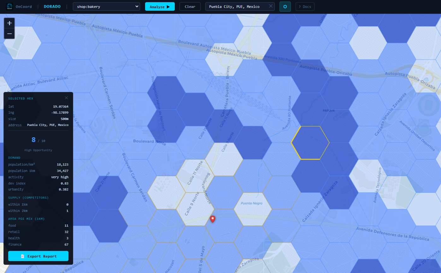Screen dimensions: 441x273
Task: Click the retail count 32
Action: coord(66,232)
